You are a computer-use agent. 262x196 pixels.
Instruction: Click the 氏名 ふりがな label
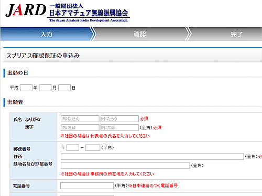tap(27, 119)
